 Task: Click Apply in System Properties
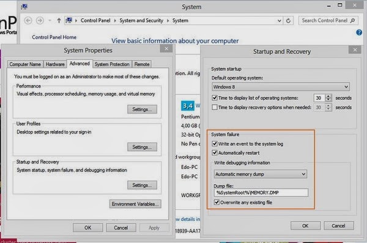point(154,228)
